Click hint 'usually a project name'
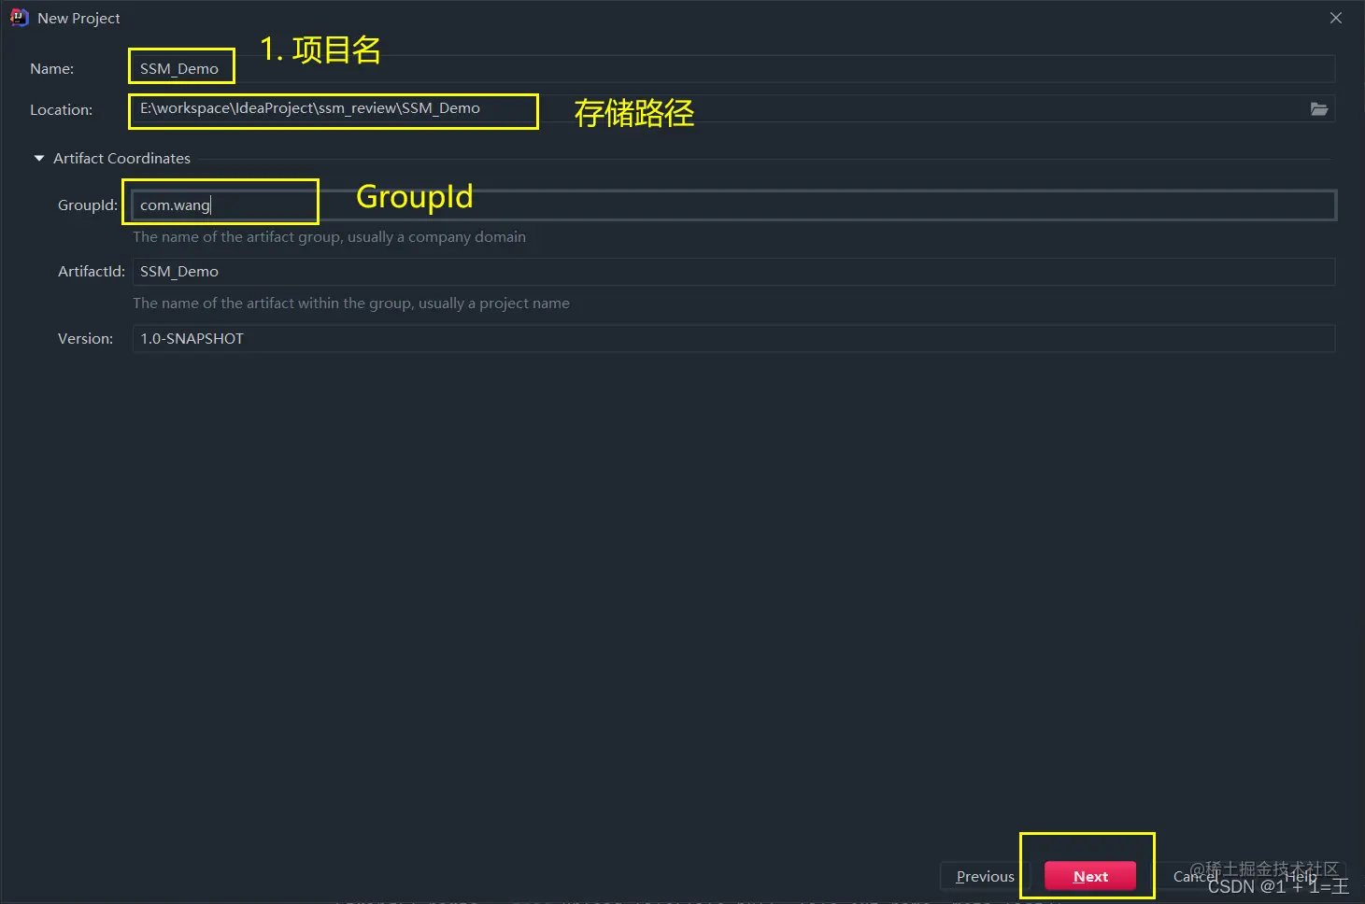This screenshot has width=1365, height=904. pos(494,304)
